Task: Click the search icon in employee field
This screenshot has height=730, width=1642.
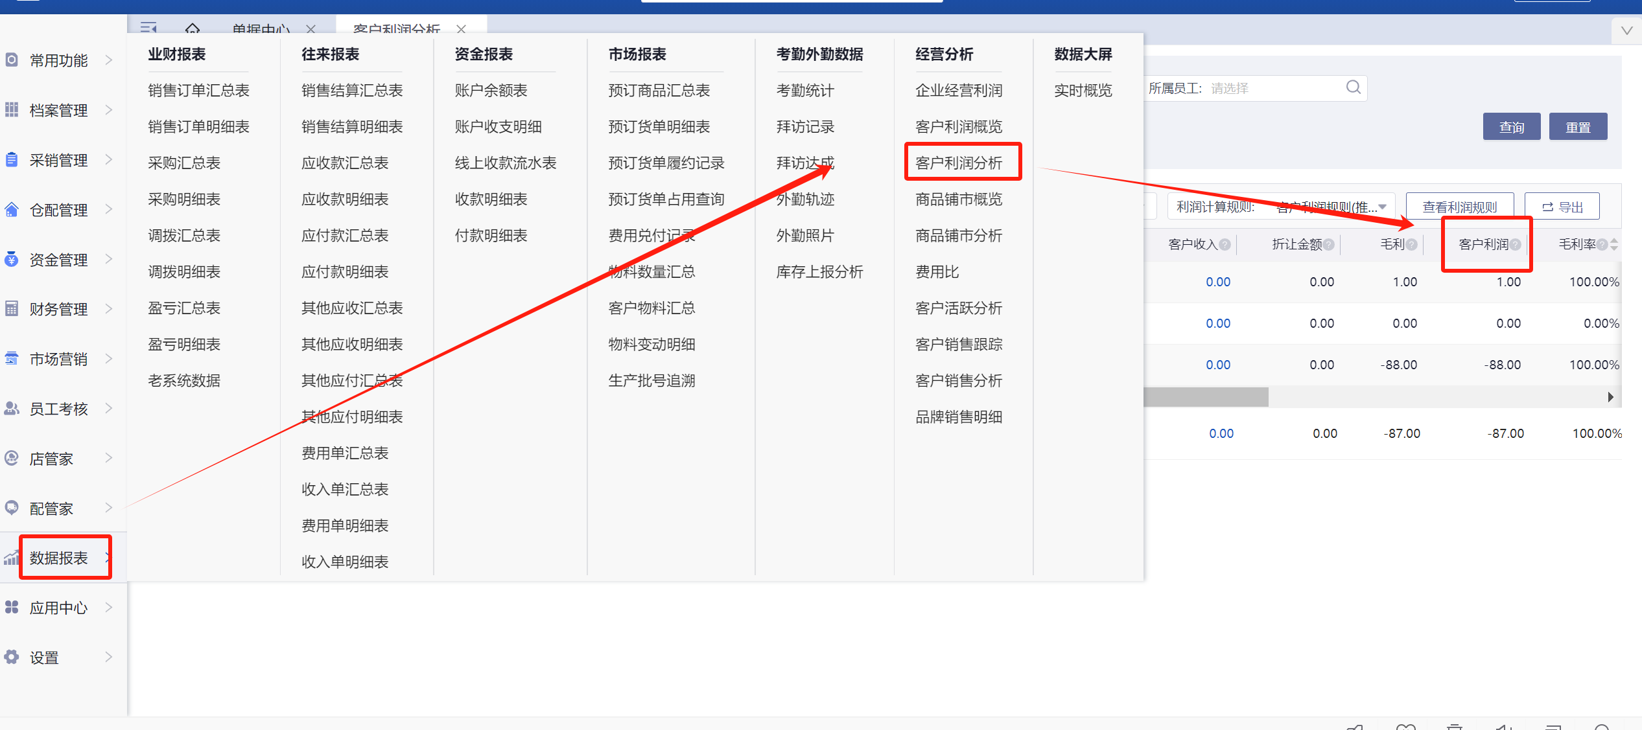Action: point(1353,87)
